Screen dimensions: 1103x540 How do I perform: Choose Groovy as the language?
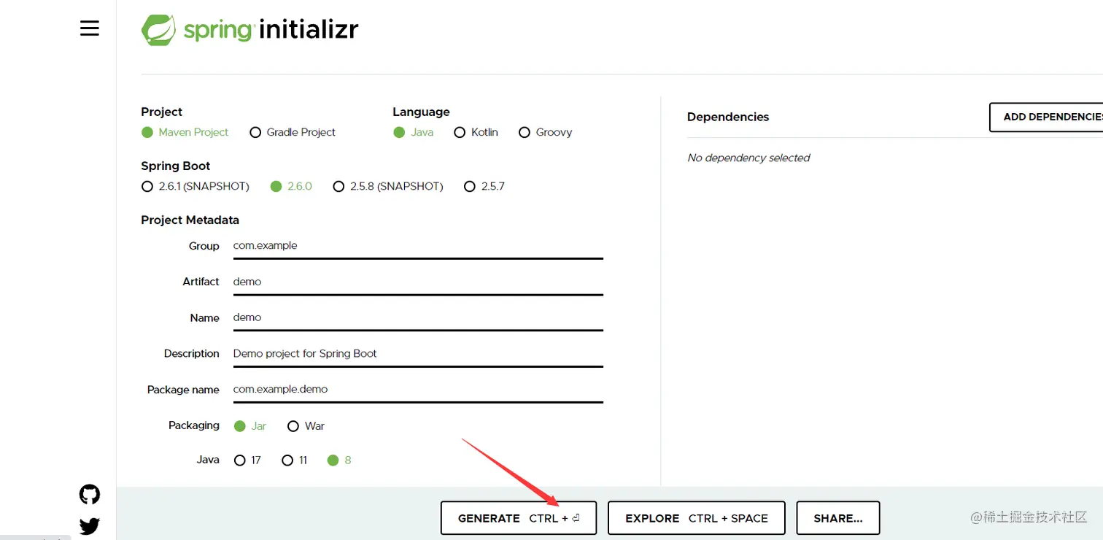[545, 132]
